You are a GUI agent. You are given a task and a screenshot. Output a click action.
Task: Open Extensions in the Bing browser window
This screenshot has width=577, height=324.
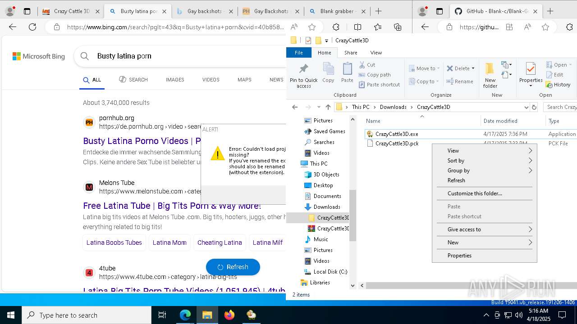point(336,27)
